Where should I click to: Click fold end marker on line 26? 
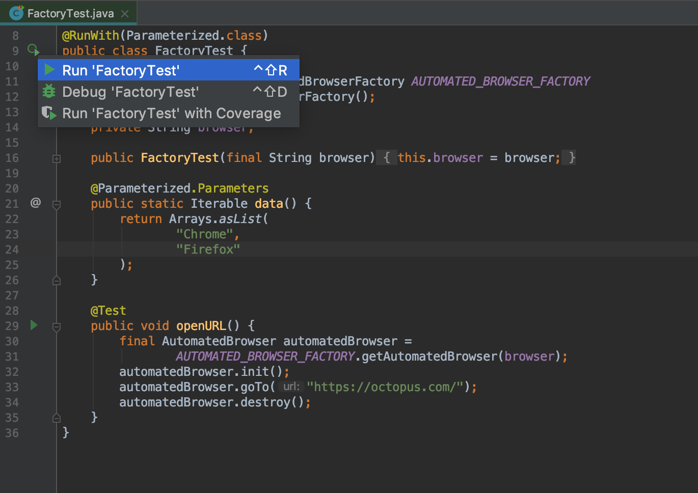pyautogui.click(x=57, y=280)
